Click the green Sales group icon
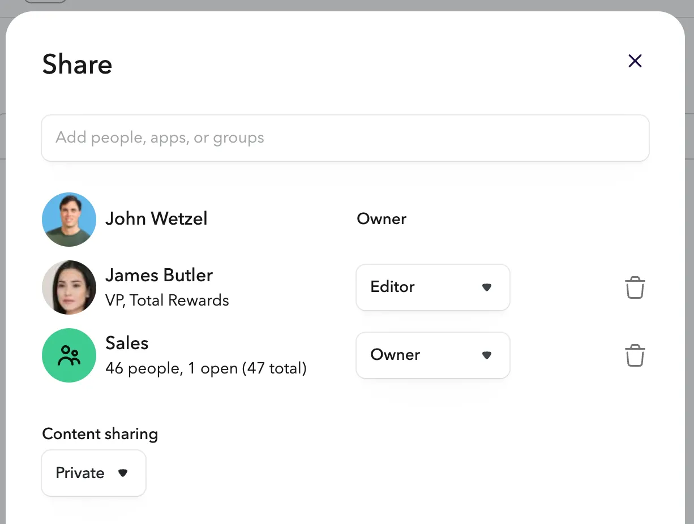694x524 pixels. [x=69, y=355]
